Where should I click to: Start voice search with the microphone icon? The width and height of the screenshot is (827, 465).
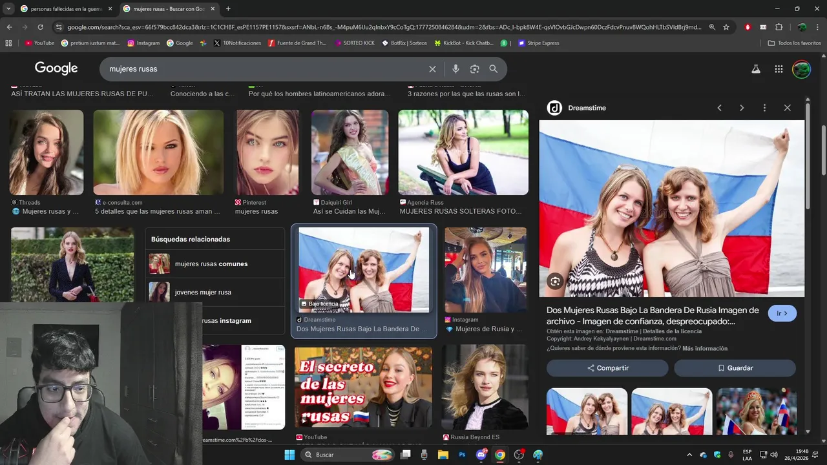(455, 69)
